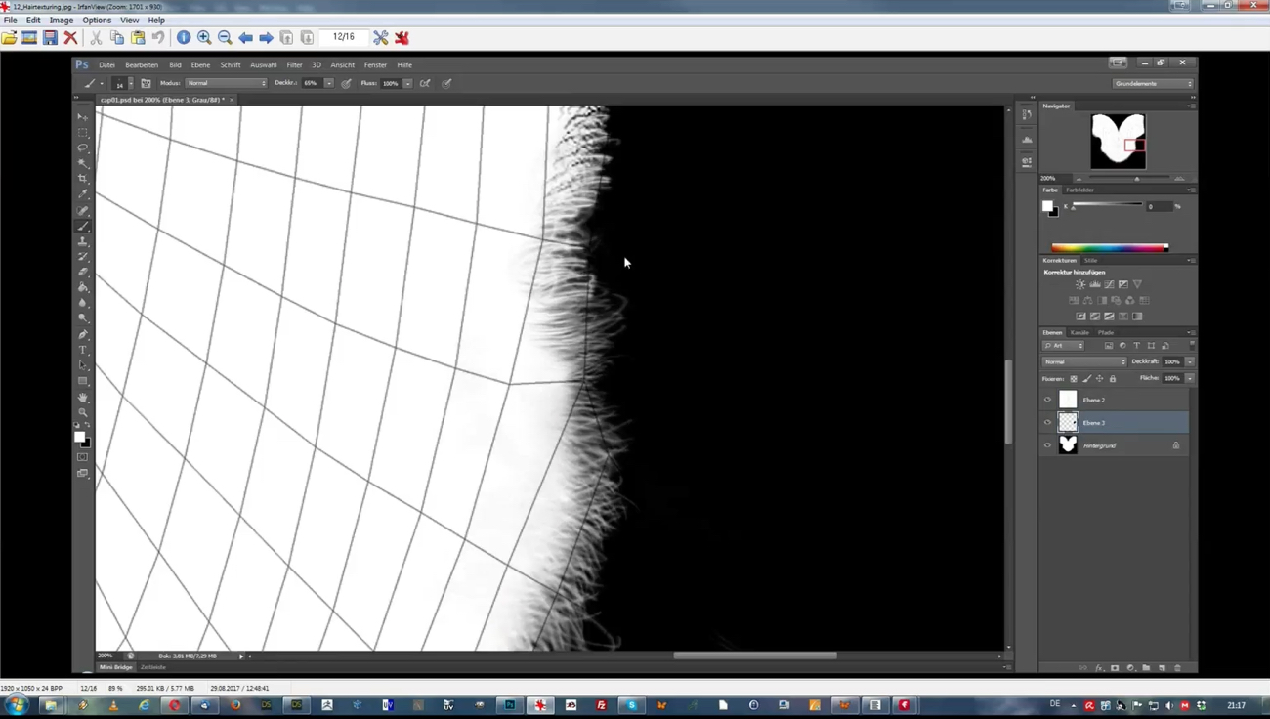Expand the Deckkraft layer opacity dropdown
Image resolution: width=1270 pixels, height=719 pixels.
pos(1190,361)
